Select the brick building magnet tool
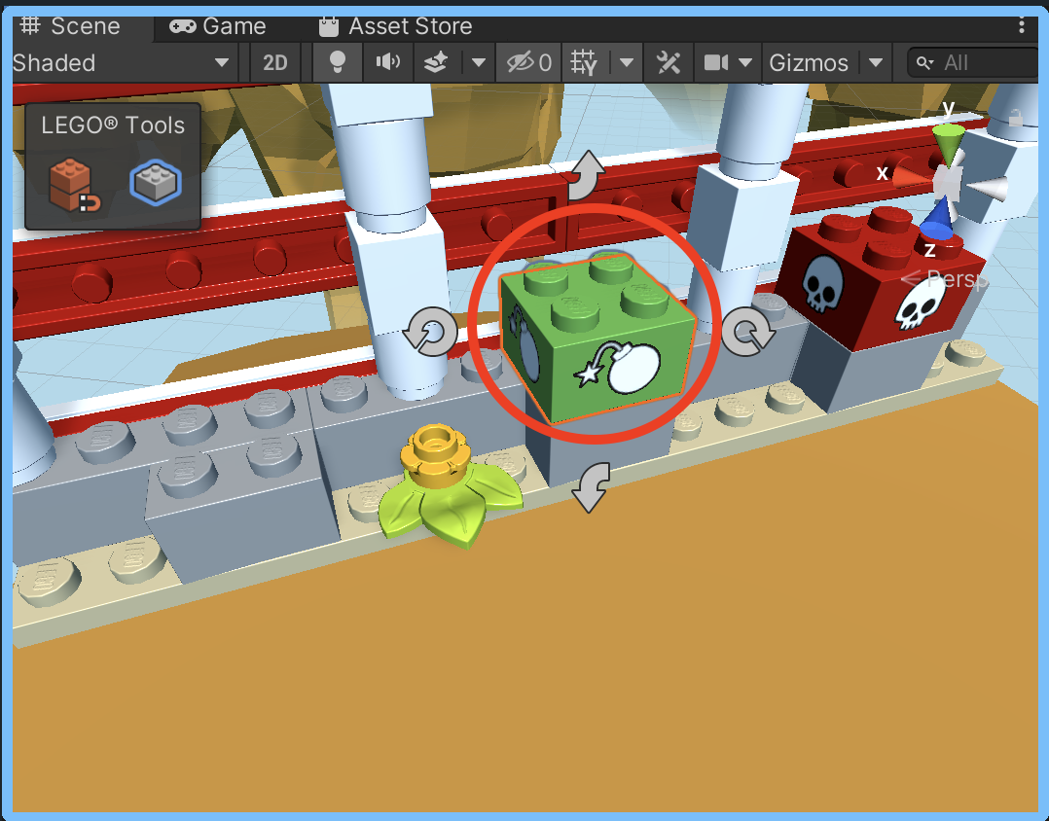This screenshot has width=1049, height=821. [74, 185]
